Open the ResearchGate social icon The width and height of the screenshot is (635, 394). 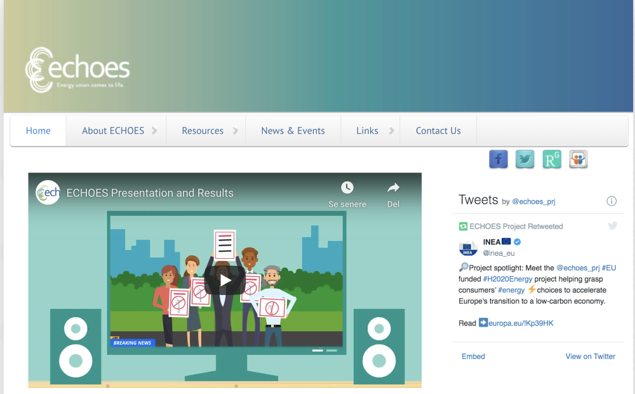[552, 159]
